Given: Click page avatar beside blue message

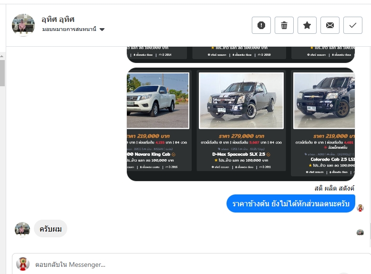Looking at the screenshot, I should [x=360, y=208].
